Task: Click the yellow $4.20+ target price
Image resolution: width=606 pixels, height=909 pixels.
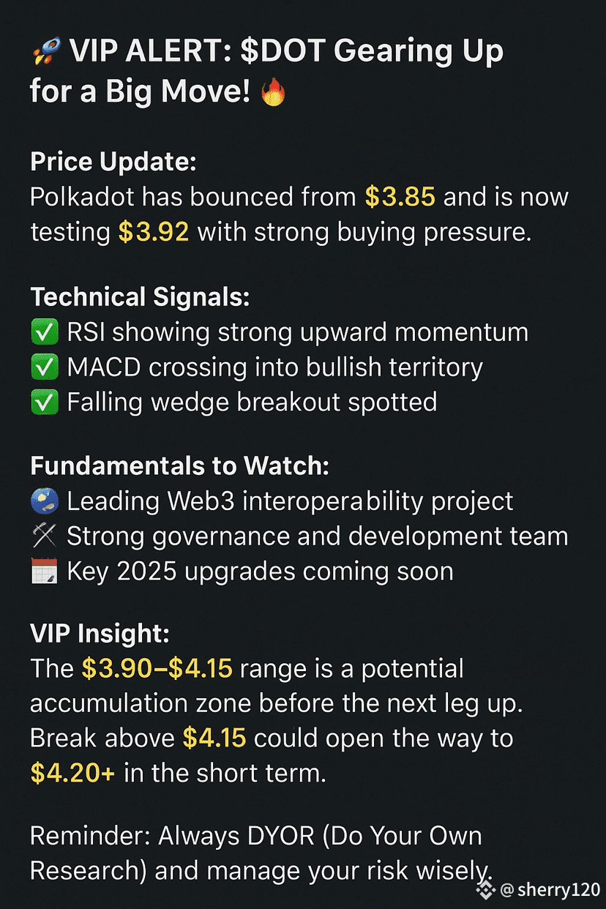Action: [x=72, y=774]
